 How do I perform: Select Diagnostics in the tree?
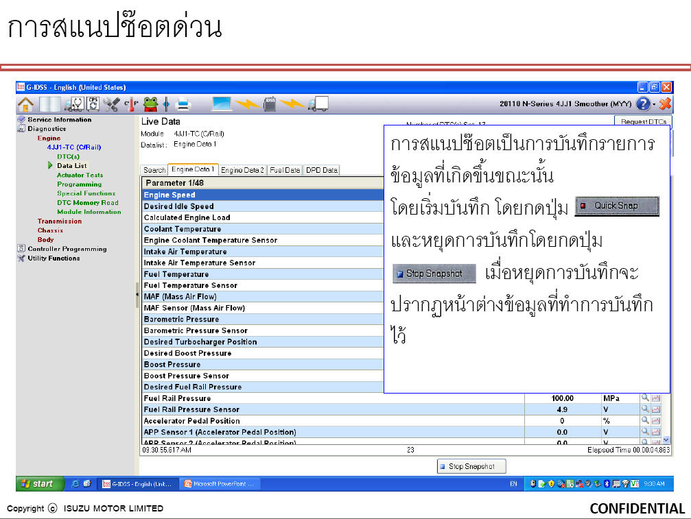pyautogui.click(x=47, y=128)
